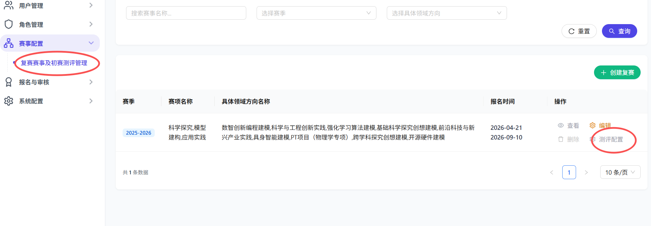Viewport: 651px width, 226px height.
Task: Expand 系统配置 menu chevron
Action: [91, 101]
